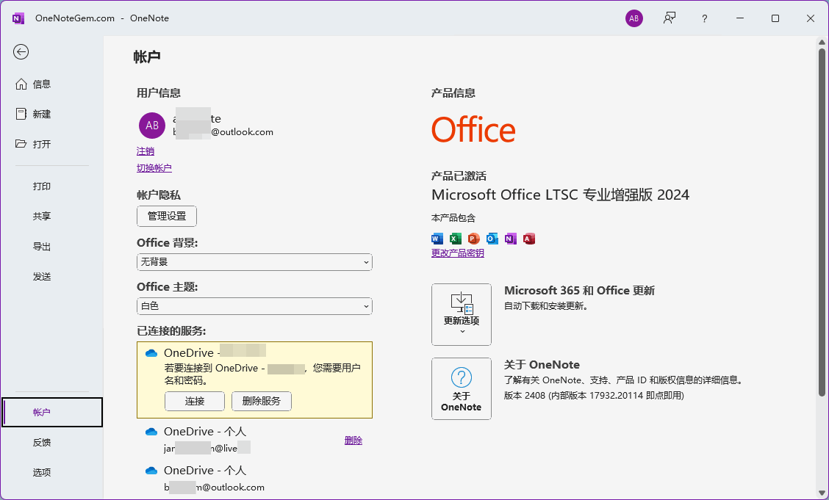This screenshot has height=500, width=829.
Task: Click the large AB user profile avatar
Action: click(x=152, y=125)
